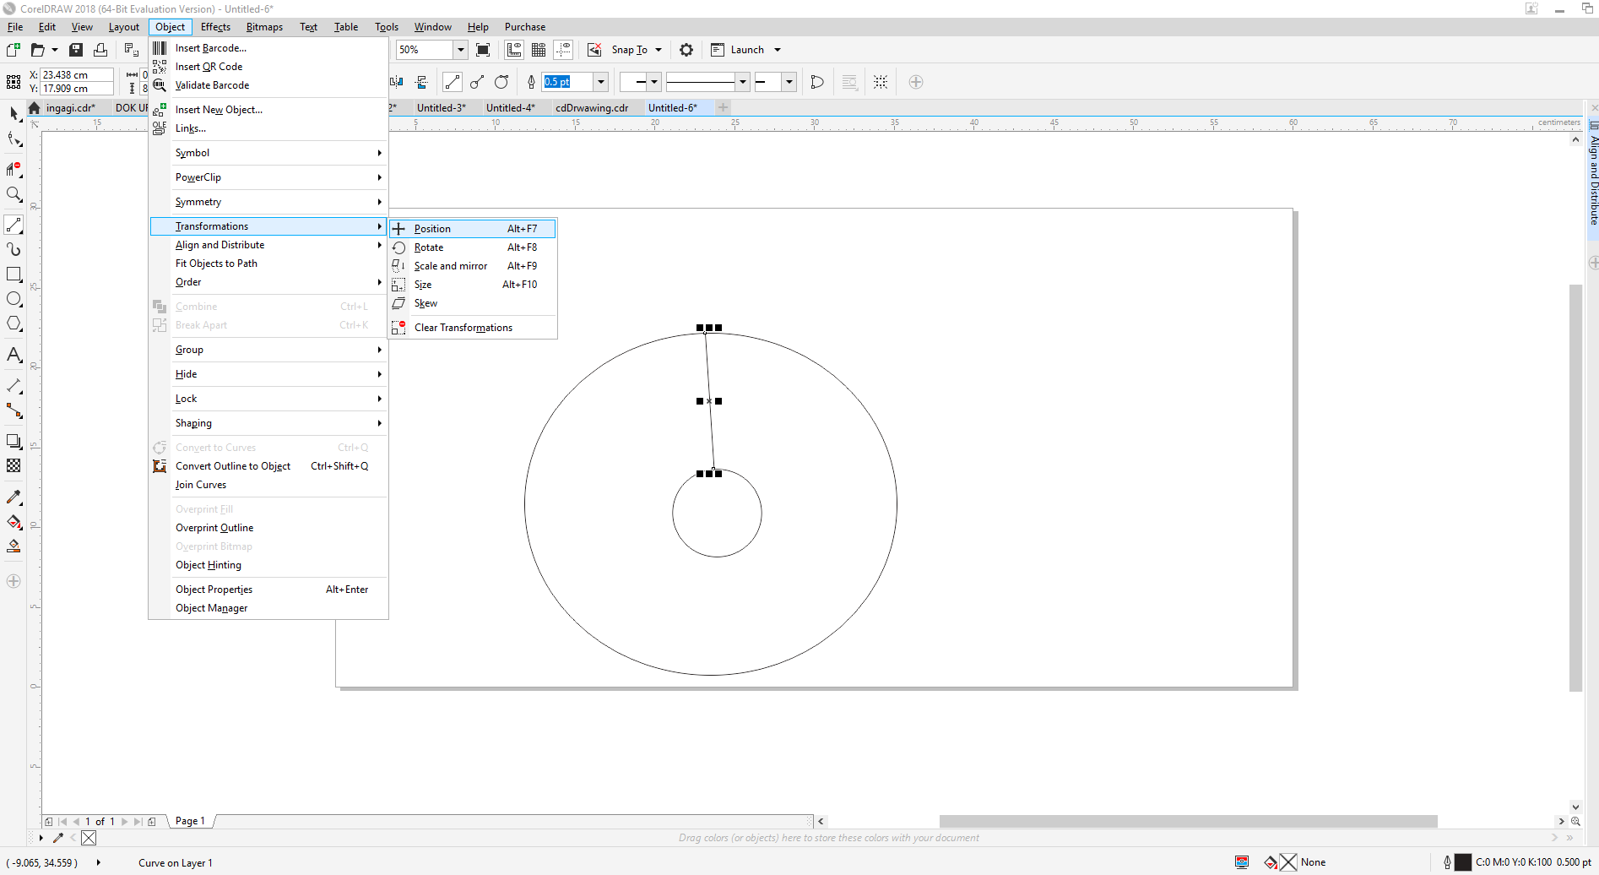This screenshot has width=1599, height=875.
Task: Click the Print icon
Action: point(100,50)
